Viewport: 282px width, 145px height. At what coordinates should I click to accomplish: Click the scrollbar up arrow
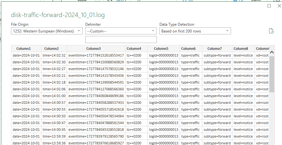(272, 52)
